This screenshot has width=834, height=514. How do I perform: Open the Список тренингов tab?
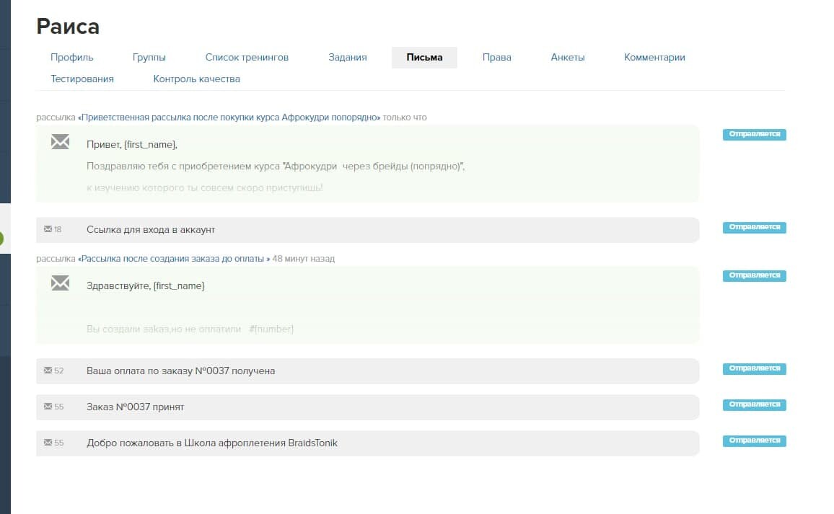pyautogui.click(x=247, y=58)
